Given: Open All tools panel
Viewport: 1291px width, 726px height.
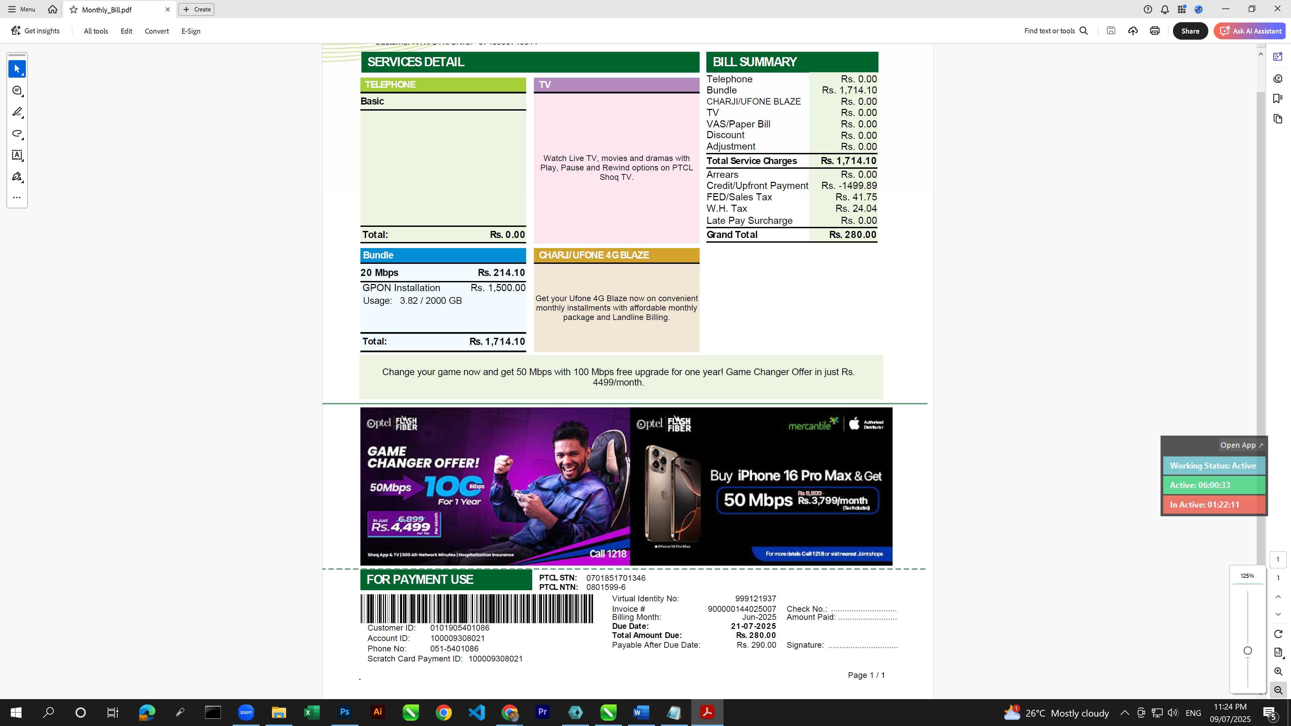Looking at the screenshot, I should coord(96,31).
